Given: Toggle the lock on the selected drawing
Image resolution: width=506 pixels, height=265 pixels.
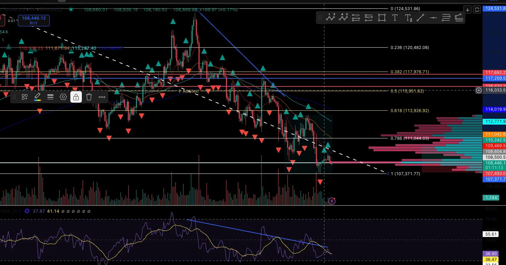Looking at the screenshot, I should [x=76, y=97].
